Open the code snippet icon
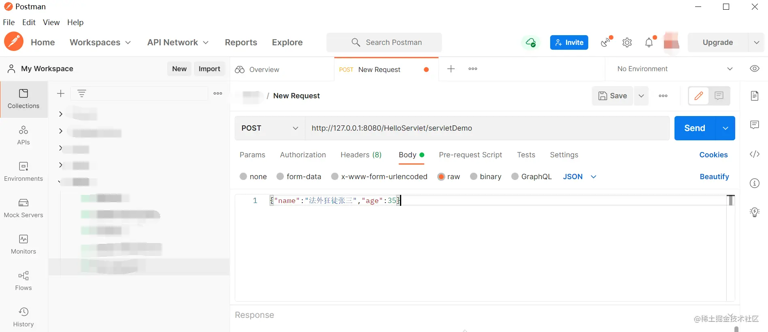This screenshot has width=768, height=332. 755,154
